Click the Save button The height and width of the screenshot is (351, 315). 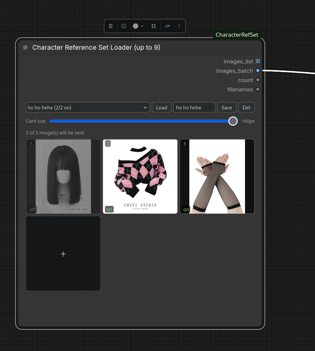(x=227, y=107)
